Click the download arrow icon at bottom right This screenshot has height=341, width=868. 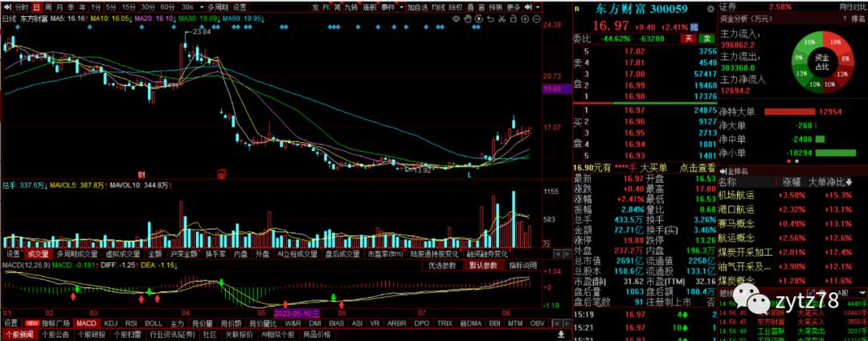click(x=561, y=335)
